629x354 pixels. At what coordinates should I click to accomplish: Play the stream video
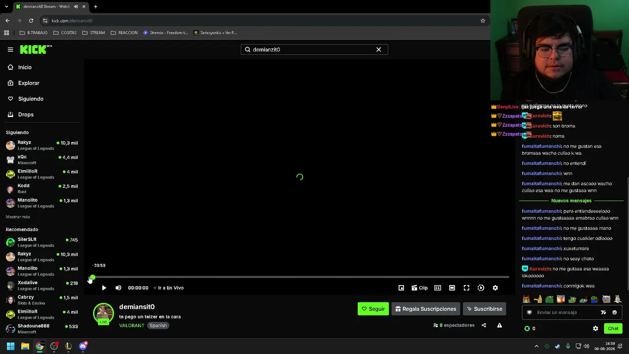coord(104,288)
